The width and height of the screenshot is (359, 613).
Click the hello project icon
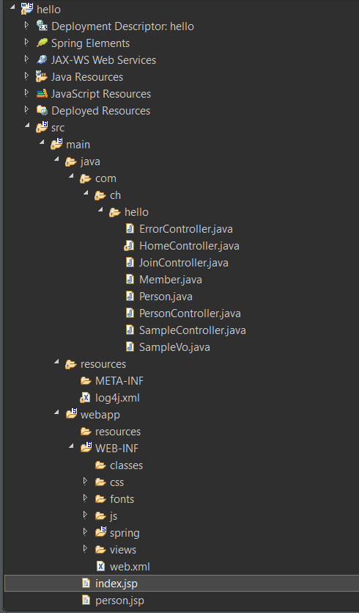(x=27, y=9)
